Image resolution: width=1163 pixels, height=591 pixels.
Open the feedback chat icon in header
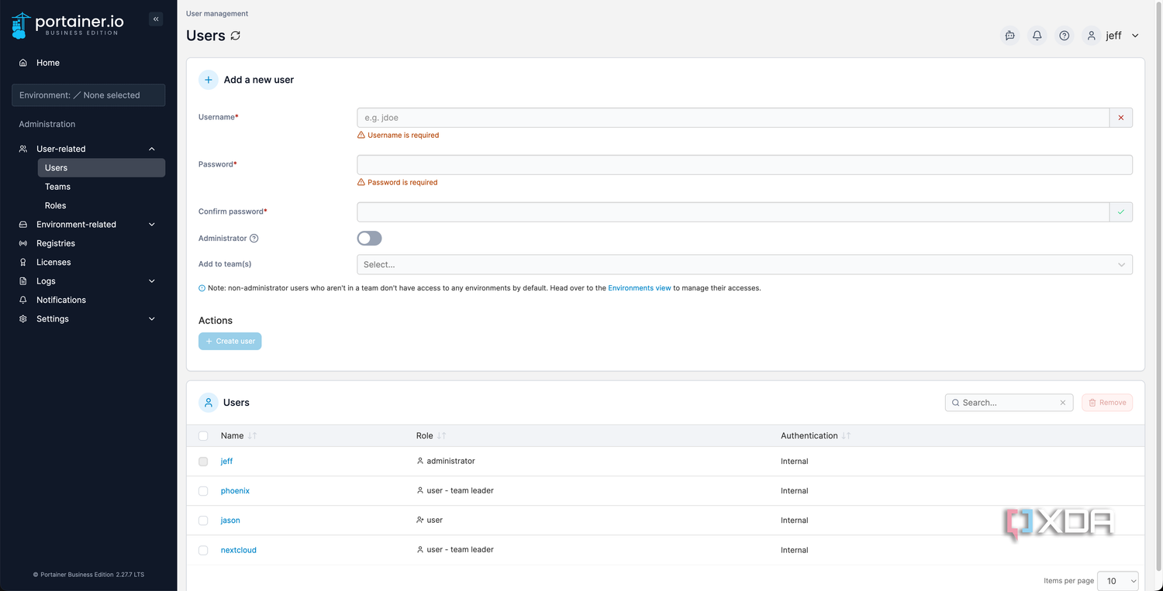1009,36
